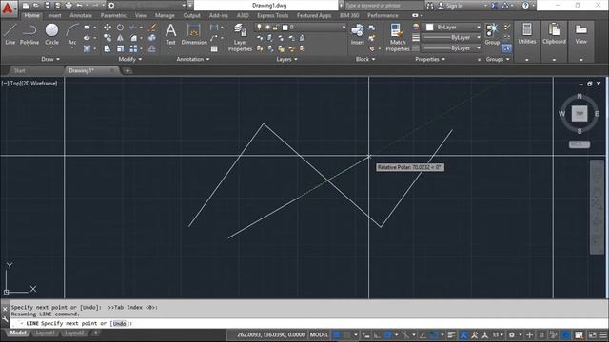Click the Plot printer icon in quick access toolbar
This screenshot has height=342, width=609.
tap(69, 6)
